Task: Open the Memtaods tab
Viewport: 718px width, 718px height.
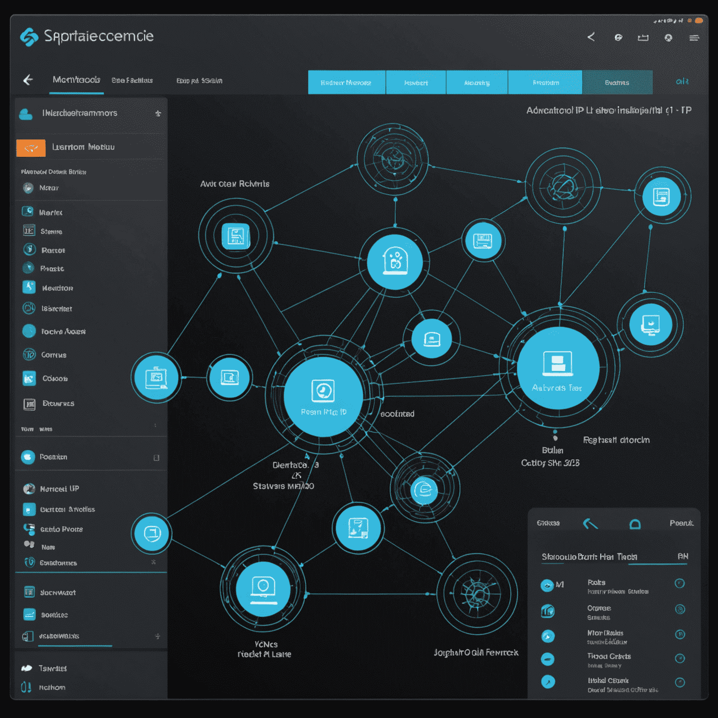Action: point(76,80)
